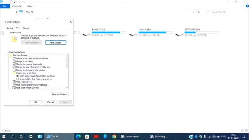Open Task View on the taskbar
This screenshot has height=140, width=249.
(21, 136)
